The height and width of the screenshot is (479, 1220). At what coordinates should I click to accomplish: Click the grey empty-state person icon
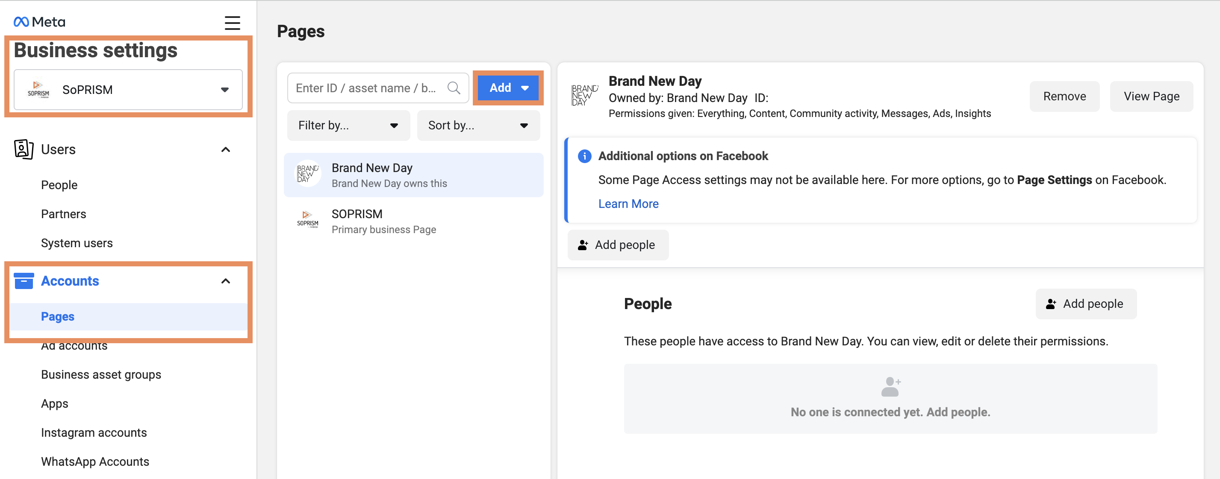point(890,386)
